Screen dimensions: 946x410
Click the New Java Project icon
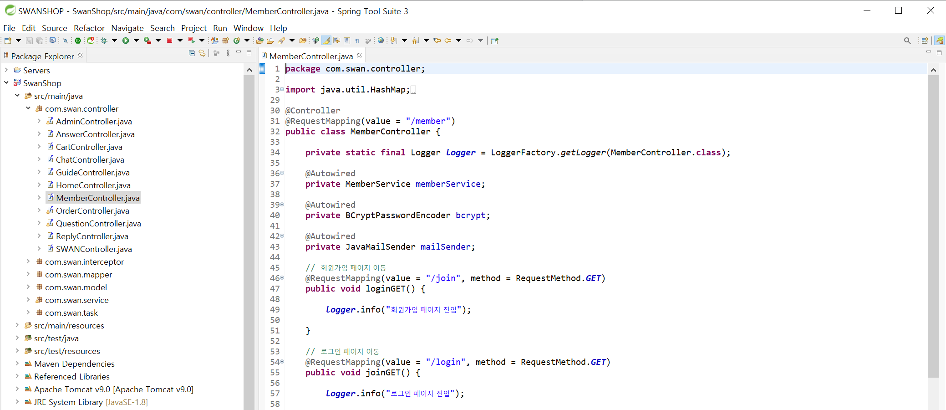tap(214, 41)
